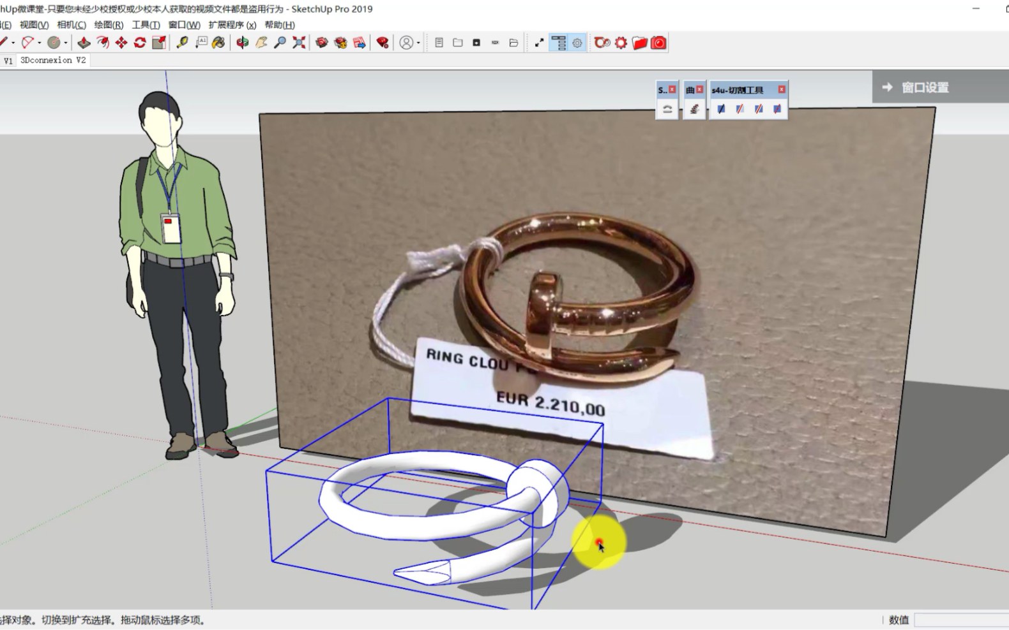The image size is (1009, 630).
Task: Click the red gear plugin icon
Action: click(621, 43)
